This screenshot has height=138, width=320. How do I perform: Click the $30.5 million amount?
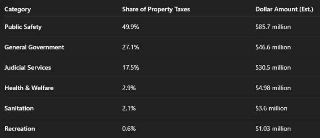point(273,68)
